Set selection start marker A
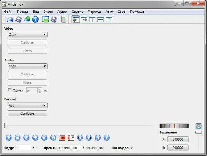Image resolution: width=207 pixels, height=156 pixels. click(62, 138)
